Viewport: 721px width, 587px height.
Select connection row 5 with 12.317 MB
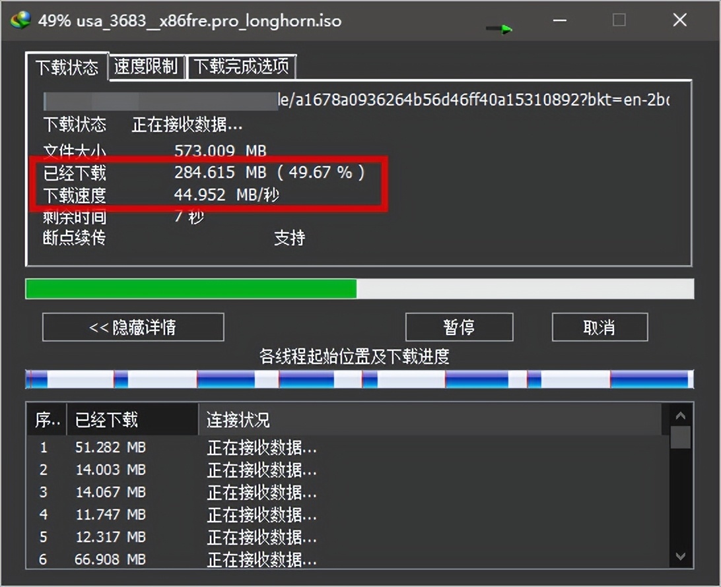coord(347,537)
